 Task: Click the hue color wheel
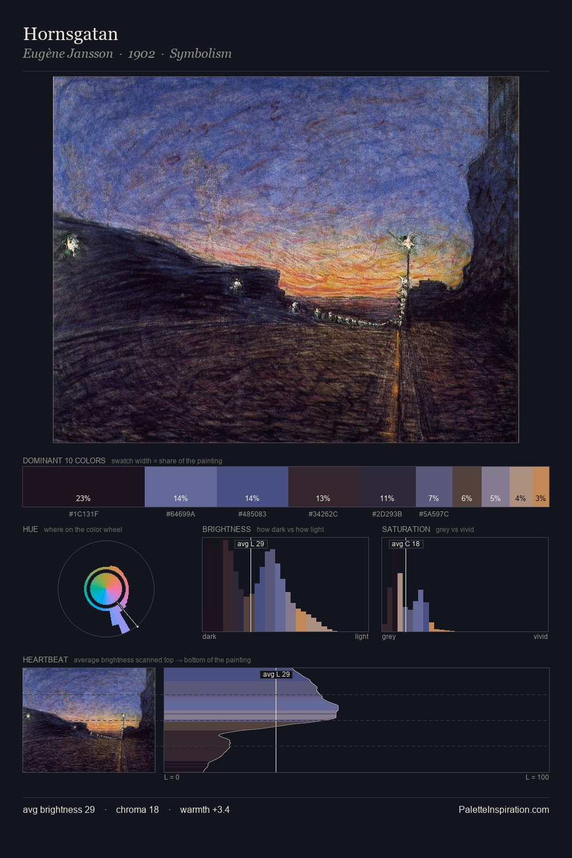tap(106, 589)
